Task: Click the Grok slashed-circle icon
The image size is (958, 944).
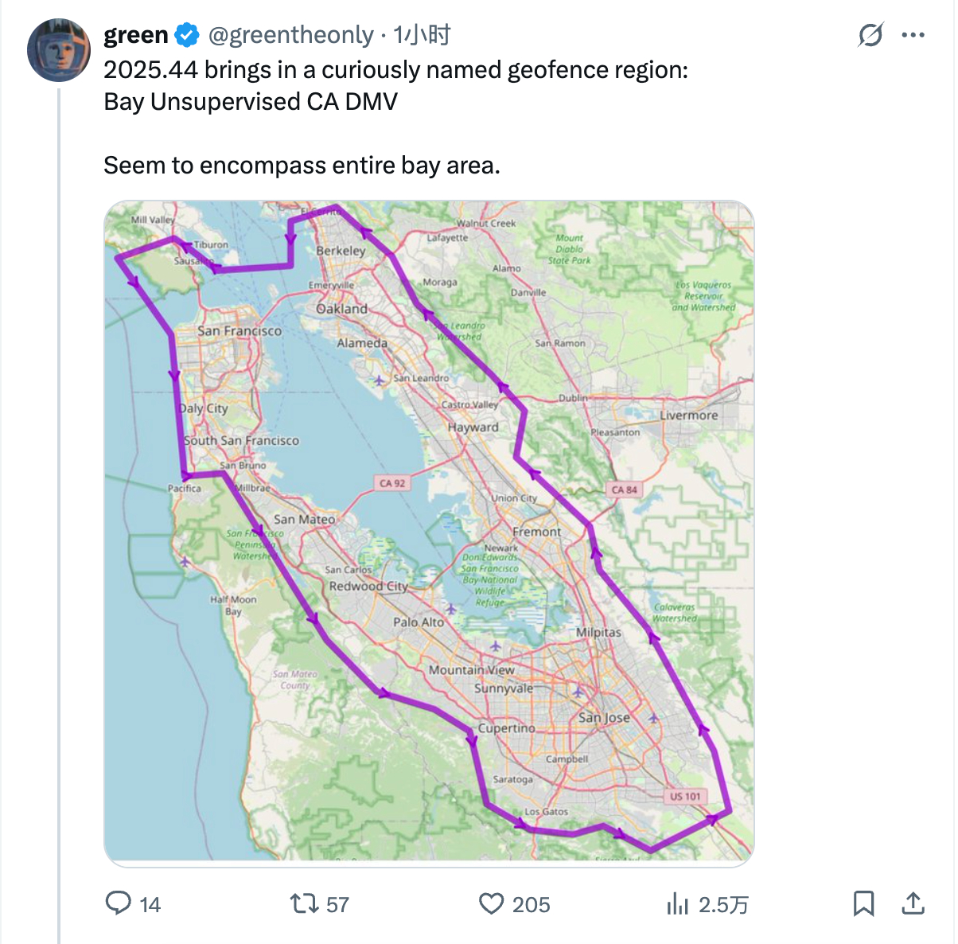Action: [x=870, y=35]
